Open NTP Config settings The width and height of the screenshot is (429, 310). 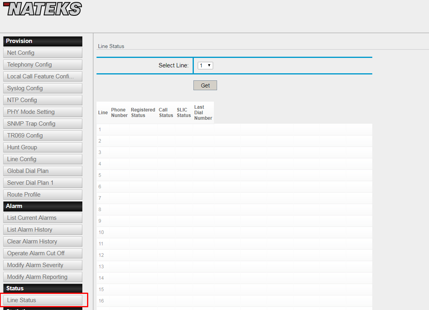[x=43, y=100]
